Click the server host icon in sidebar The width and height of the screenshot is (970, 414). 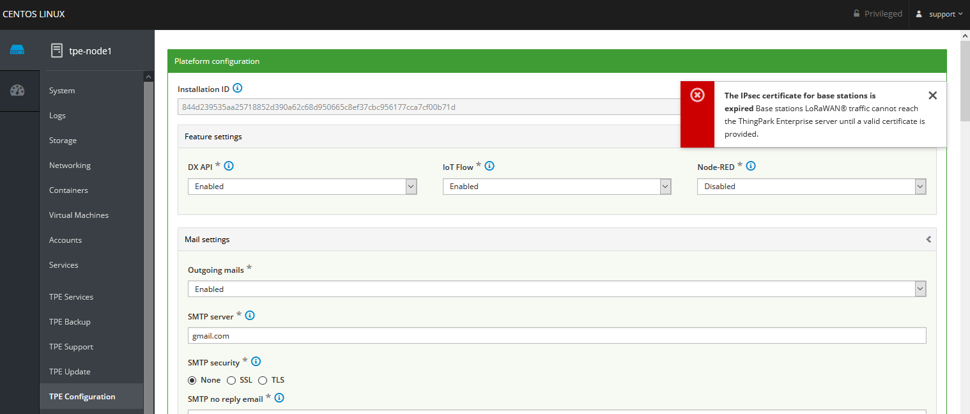click(17, 50)
